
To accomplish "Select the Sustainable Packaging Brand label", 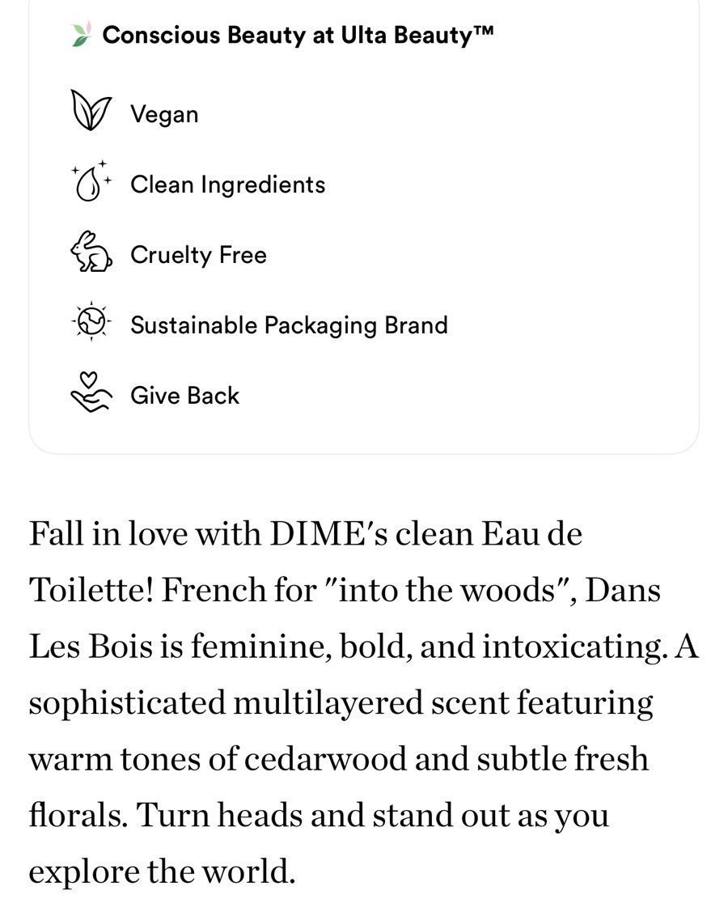I will point(289,325).
